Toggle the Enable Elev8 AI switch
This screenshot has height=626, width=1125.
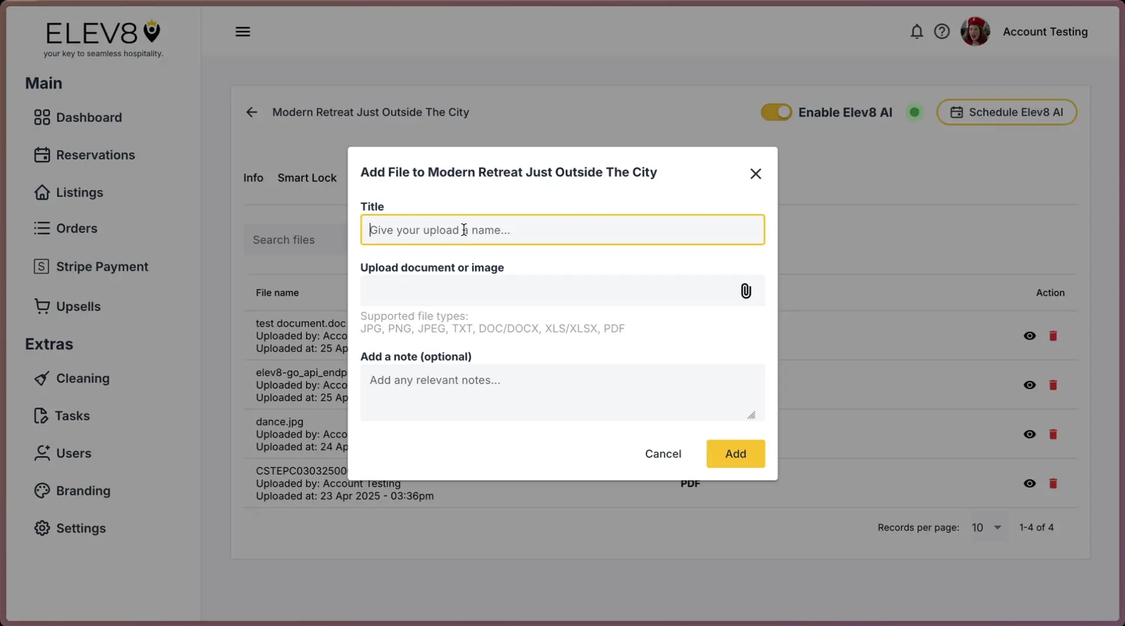tap(775, 112)
